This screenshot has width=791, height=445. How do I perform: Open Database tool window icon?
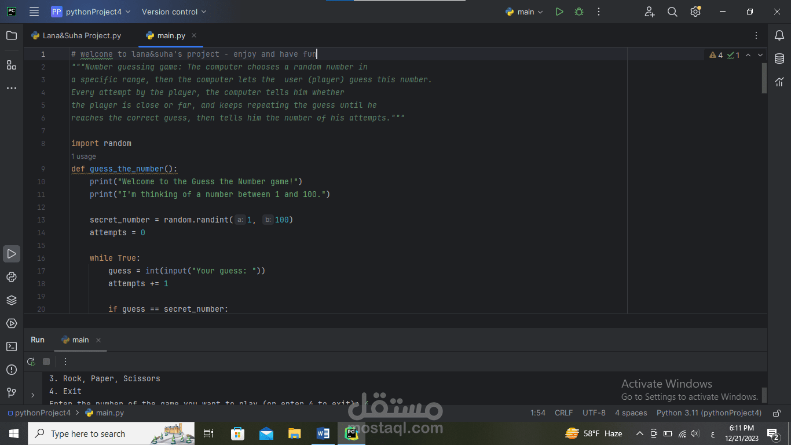coord(779,59)
